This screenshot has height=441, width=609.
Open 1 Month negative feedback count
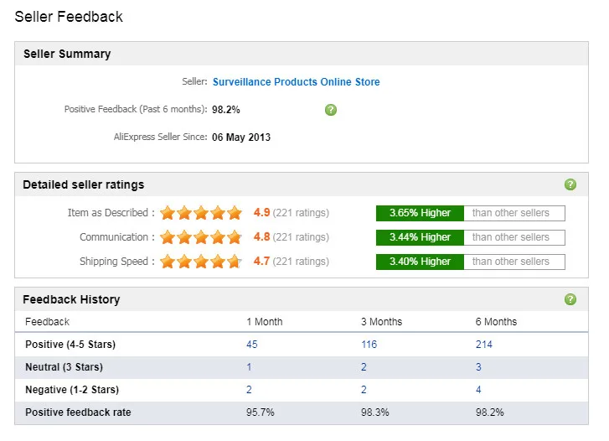pos(249,390)
